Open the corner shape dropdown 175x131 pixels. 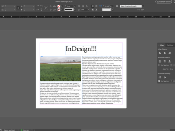pyautogui.click(x=113, y=10)
